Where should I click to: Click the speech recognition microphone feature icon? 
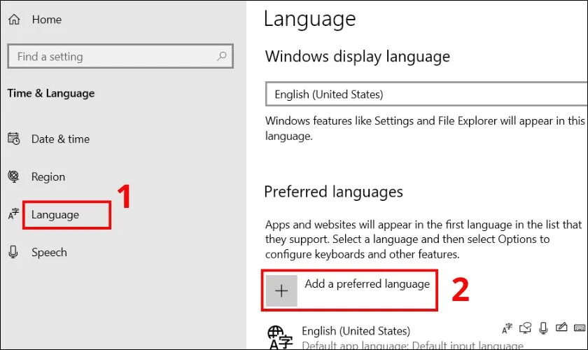pos(542,328)
